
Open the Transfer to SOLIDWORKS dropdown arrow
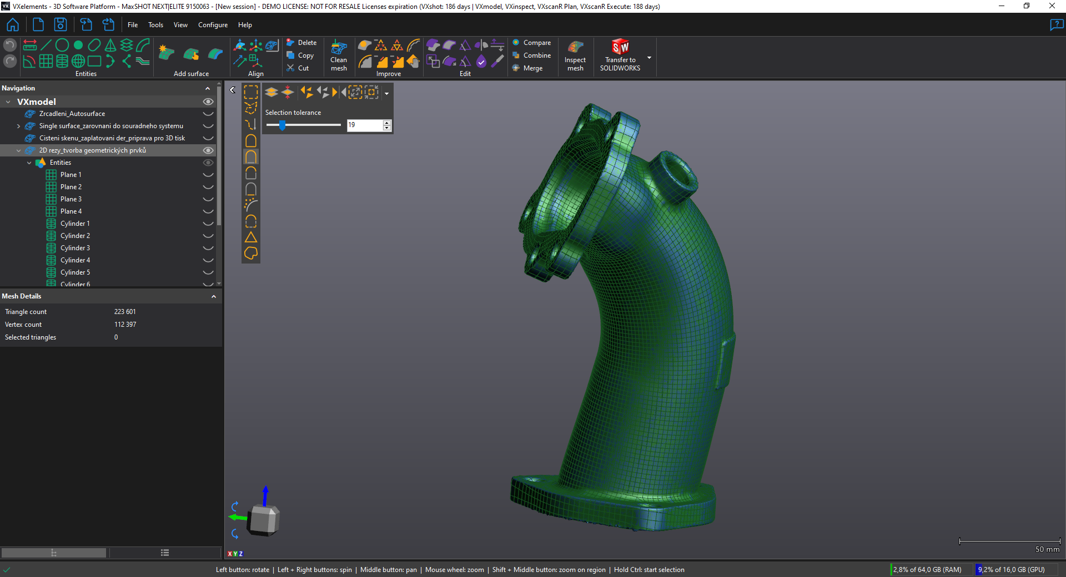649,58
